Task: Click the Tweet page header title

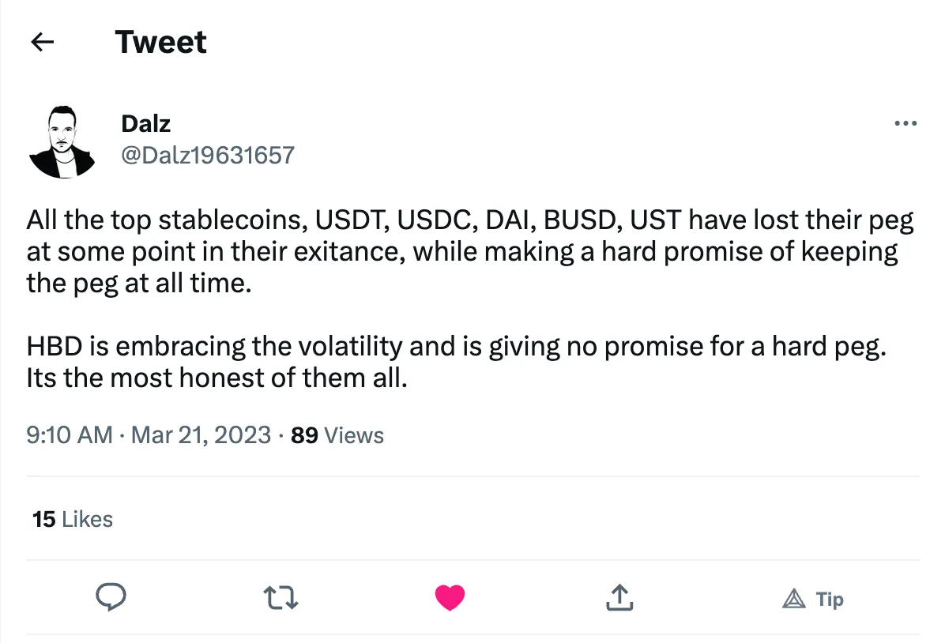Action: click(161, 42)
